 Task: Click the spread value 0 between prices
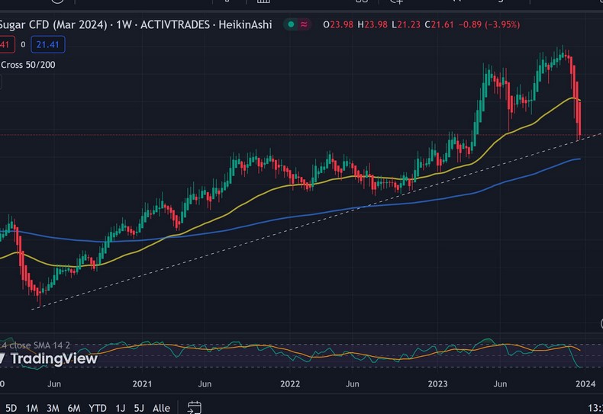coord(23,44)
